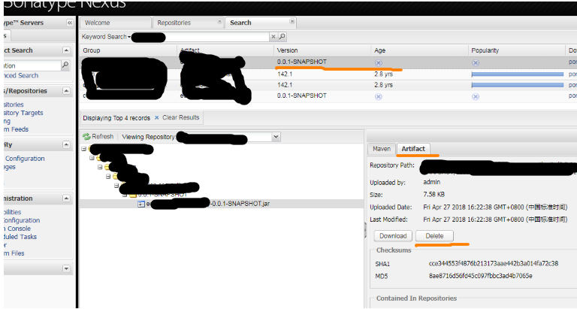Switch to the Welcome tab
This screenshot has height=309, width=577.
115,23
